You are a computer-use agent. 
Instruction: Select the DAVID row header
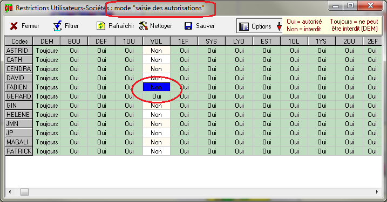point(19,78)
